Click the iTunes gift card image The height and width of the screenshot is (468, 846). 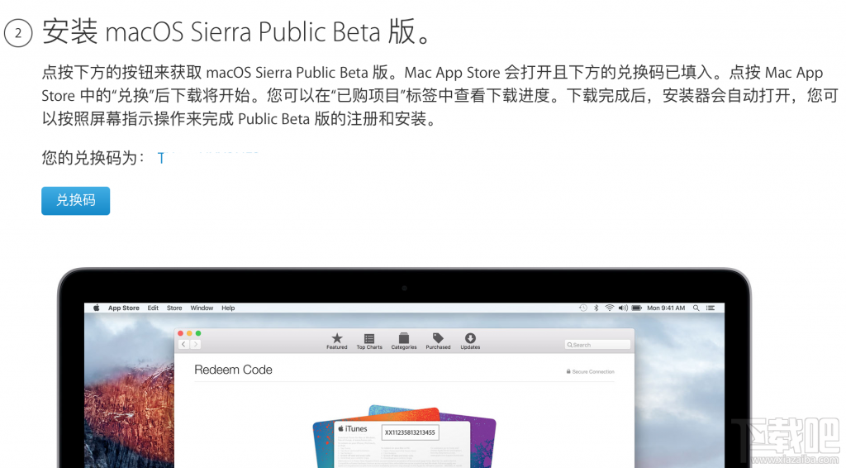(404, 437)
